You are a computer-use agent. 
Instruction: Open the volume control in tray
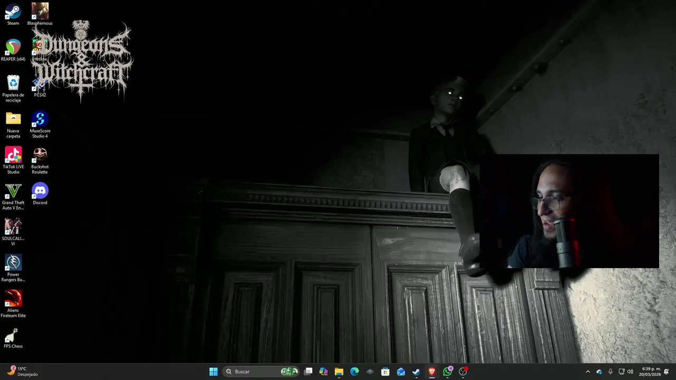point(630,372)
